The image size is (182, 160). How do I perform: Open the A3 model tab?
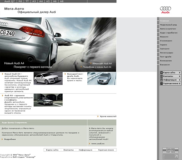[34, 1]
